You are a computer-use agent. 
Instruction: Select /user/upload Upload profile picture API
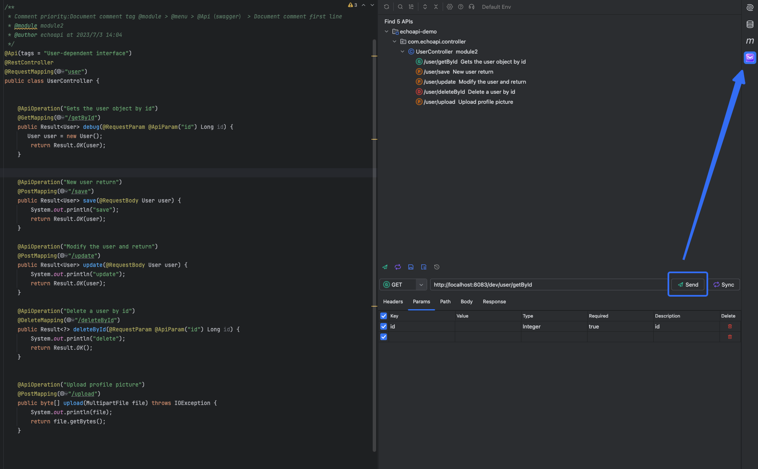coord(464,102)
